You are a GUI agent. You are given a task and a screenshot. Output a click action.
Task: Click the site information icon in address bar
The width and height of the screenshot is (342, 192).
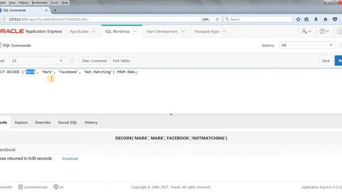point(4,19)
